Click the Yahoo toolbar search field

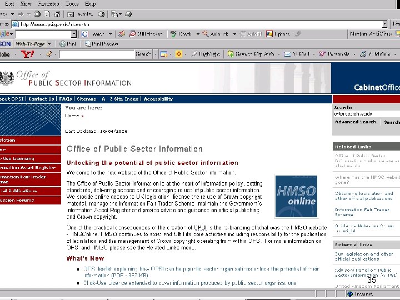tap(97, 54)
